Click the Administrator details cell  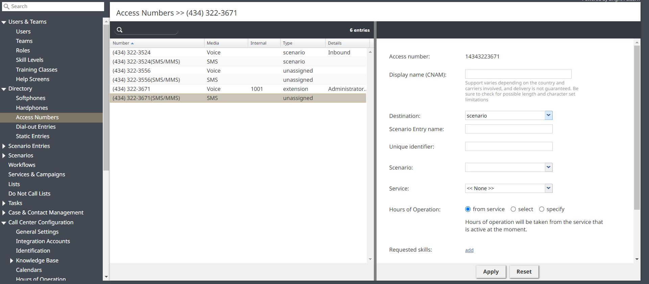click(347, 89)
